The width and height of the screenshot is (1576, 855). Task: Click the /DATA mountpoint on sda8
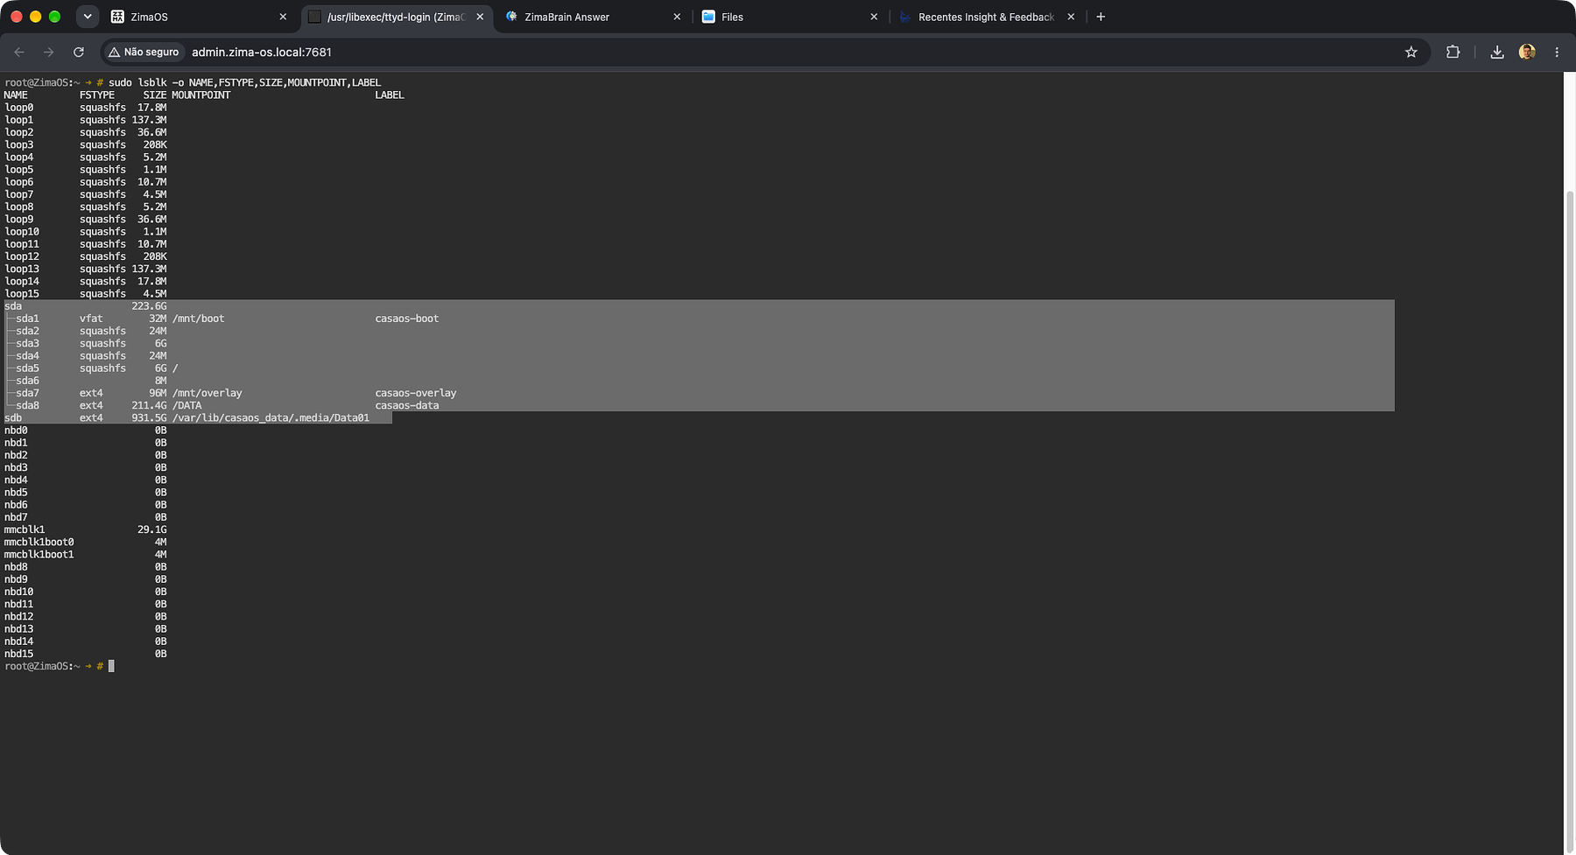coord(187,405)
